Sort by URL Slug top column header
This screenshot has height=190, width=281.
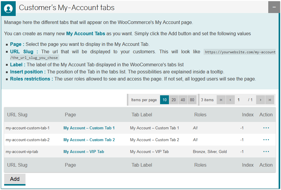(17, 115)
